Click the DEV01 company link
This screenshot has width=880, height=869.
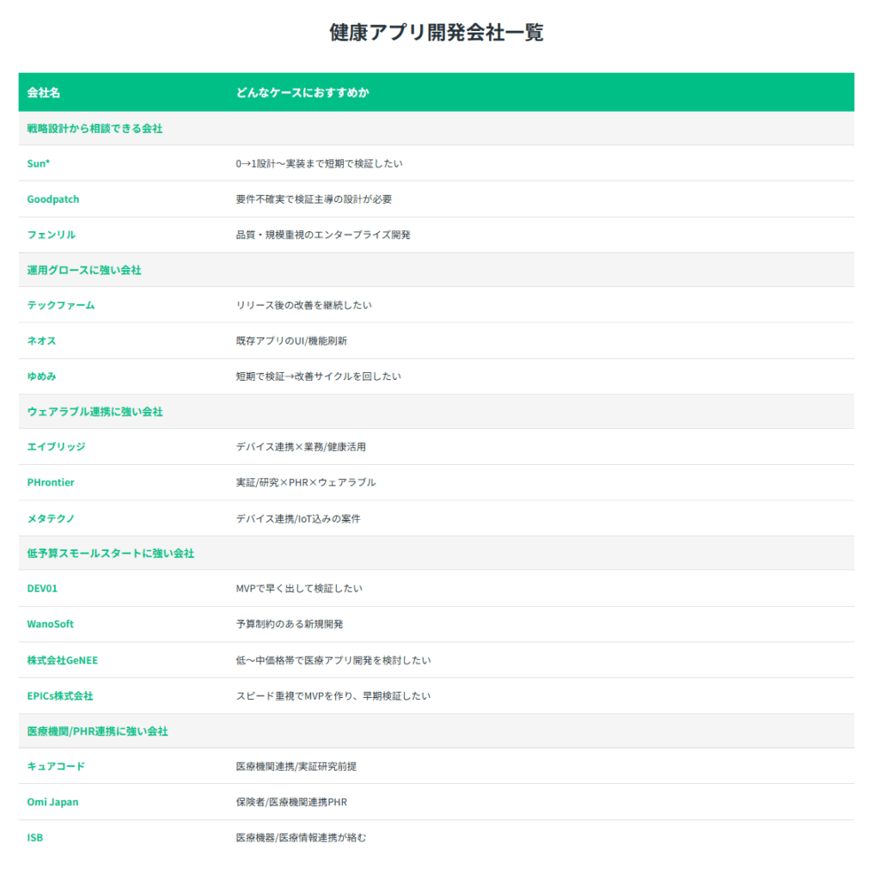(42, 589)
